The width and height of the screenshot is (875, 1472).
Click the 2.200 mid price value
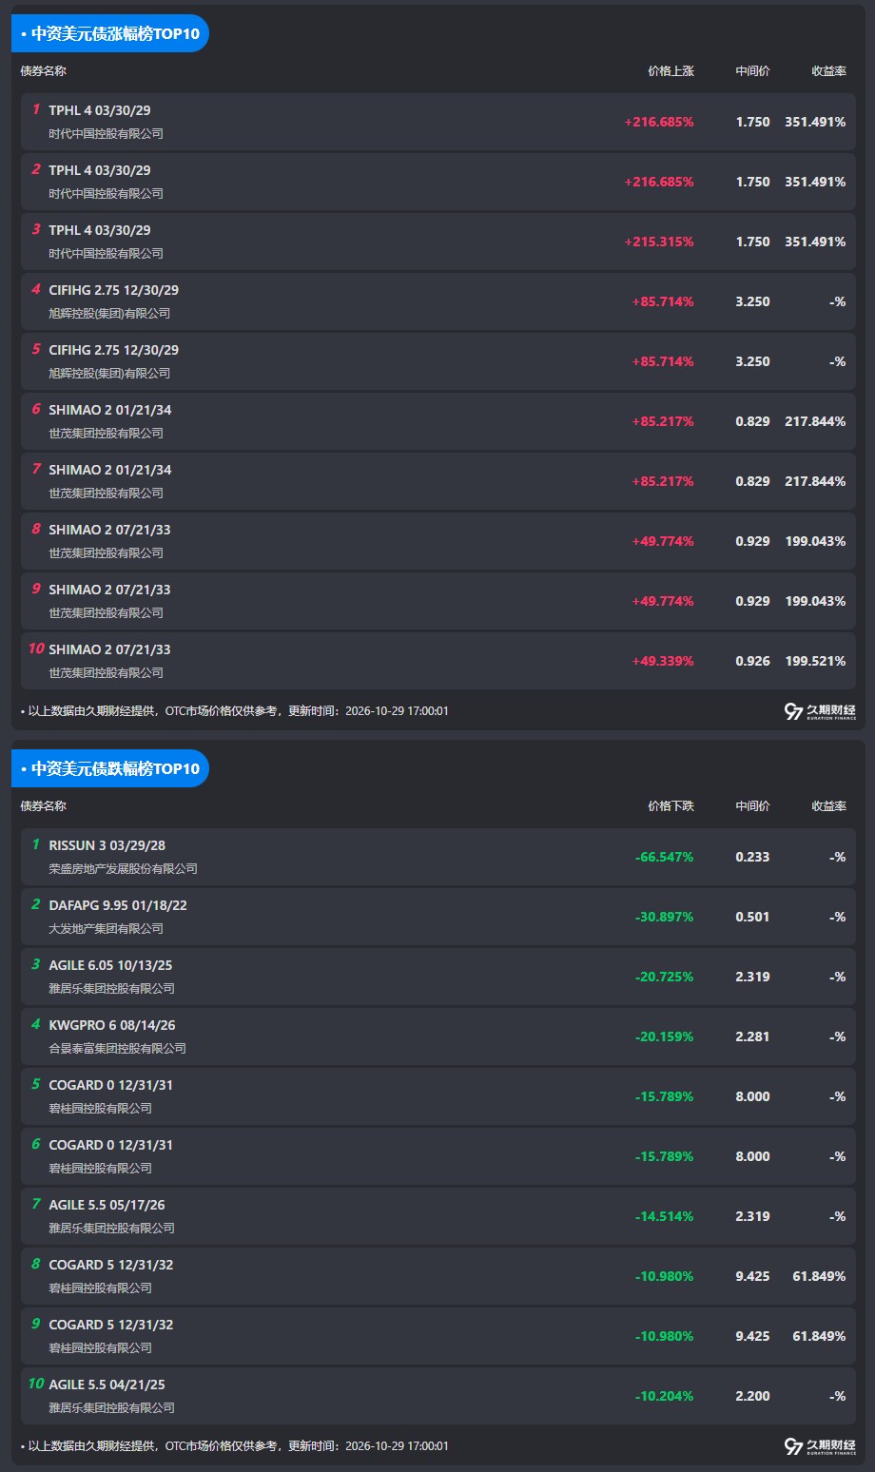point(752,1396)
